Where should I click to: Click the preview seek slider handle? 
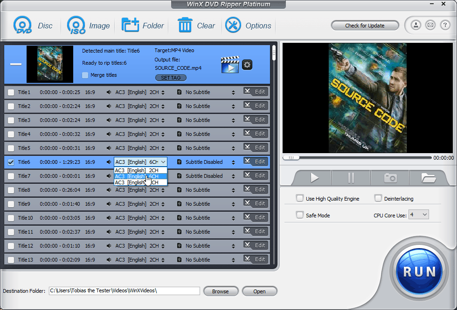click(291, 158)
